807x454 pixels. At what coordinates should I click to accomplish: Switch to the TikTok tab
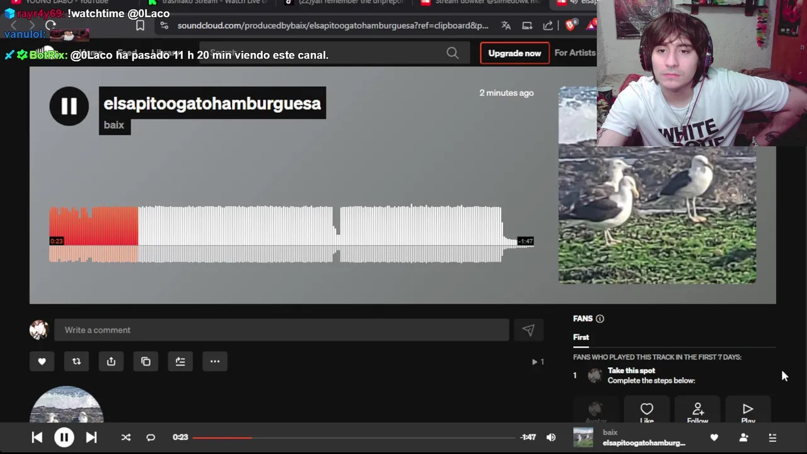(x=344, y=3)
